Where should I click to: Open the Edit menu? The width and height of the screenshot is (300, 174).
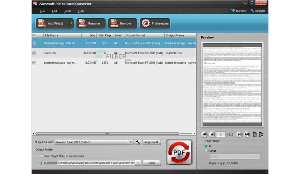pyautogui.click(x=54, y=11)
